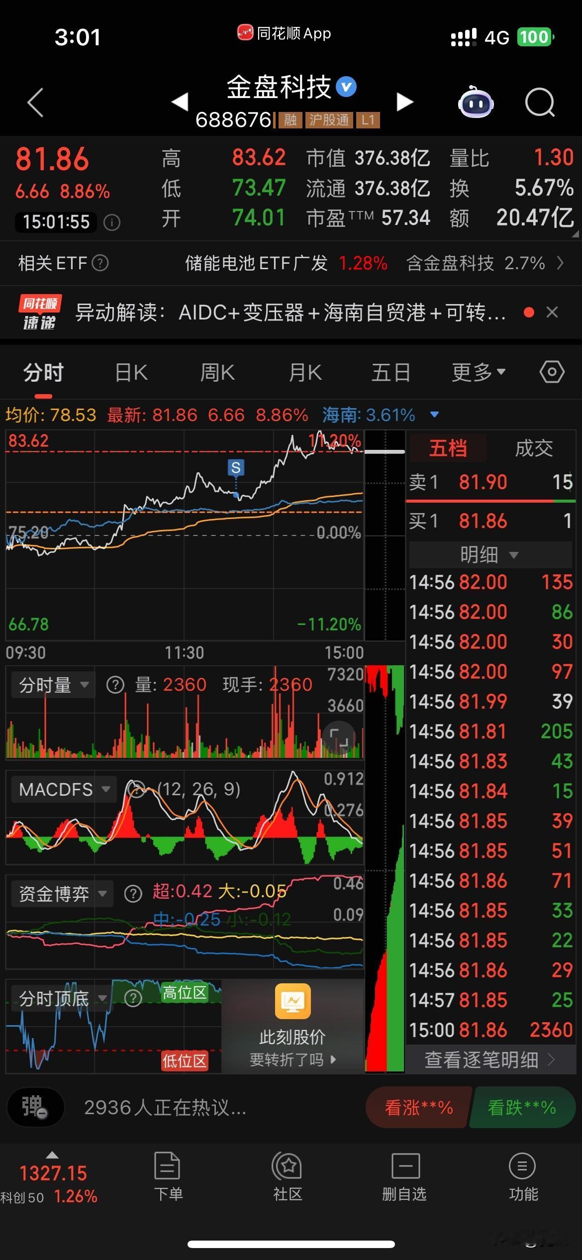Image resolution: width=582 pixels, height=1260 pixels.
Task: Switch to the 日K chart tab
Action: pos(131,372)
